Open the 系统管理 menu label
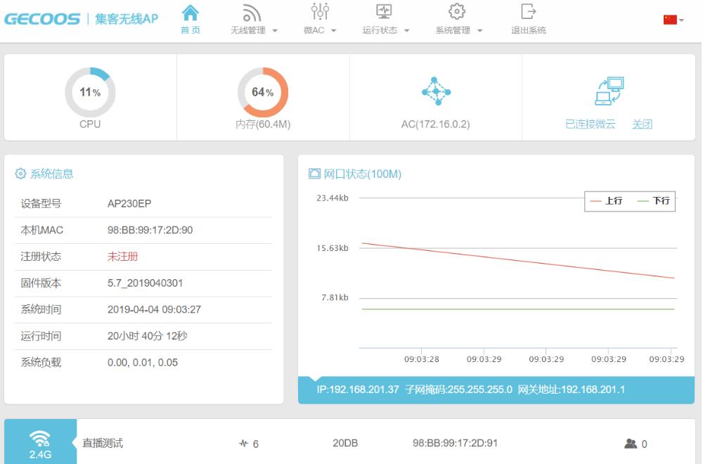703x464 pixels. [x=453, y=31]
